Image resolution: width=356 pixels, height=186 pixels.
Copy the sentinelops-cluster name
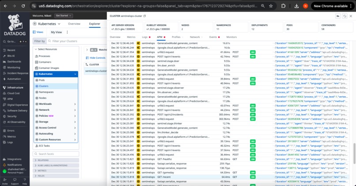pos(144,16)
